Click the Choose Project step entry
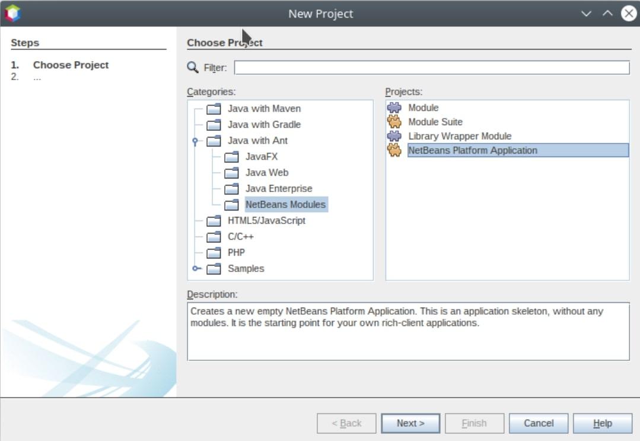 pos(71,65)
